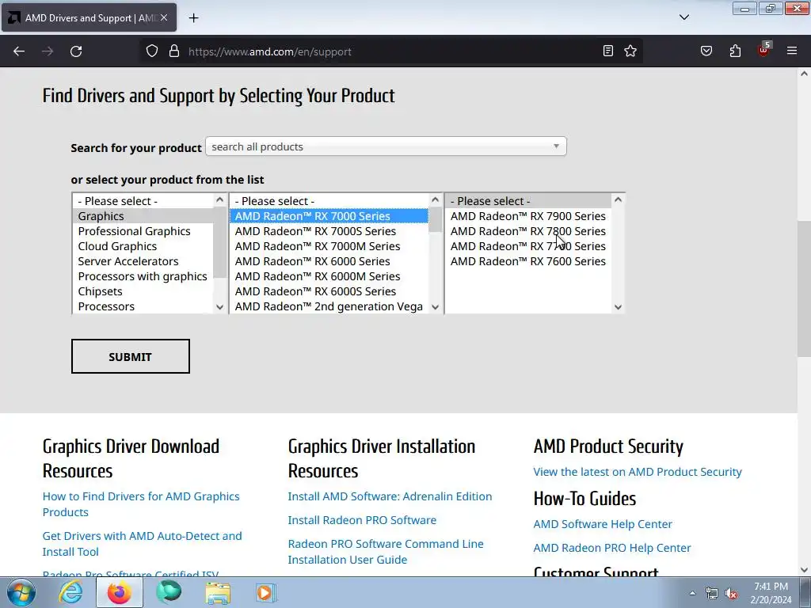Viewport: 811px width, 608px height.
Task: Click the muted volume tray icon
Action: (731, 593)
